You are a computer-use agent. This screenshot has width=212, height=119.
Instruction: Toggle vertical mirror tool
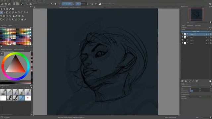click(x=96, y=4)
